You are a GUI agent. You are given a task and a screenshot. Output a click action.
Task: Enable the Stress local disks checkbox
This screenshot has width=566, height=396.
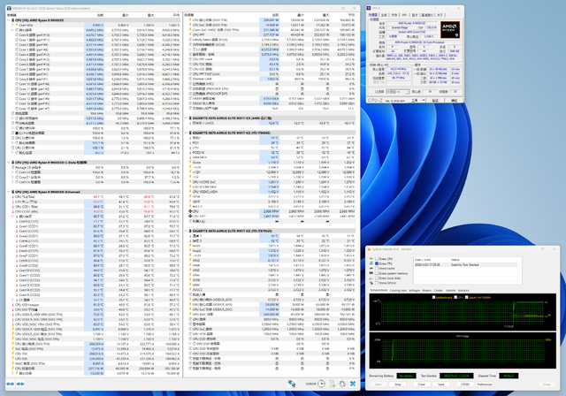click(377, 278)
